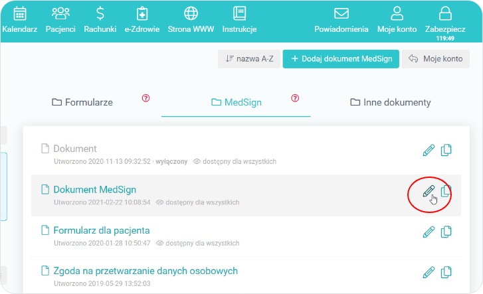Image resolution: width=483 pixels, height=294 pixels.
Task: Edit Formularz dla pacjenta with pencil
Action: [429, 232]
